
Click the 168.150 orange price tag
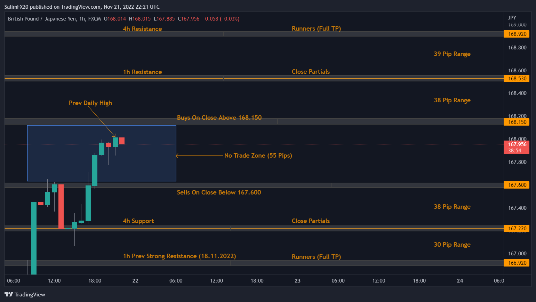click(x=517, y=122)
